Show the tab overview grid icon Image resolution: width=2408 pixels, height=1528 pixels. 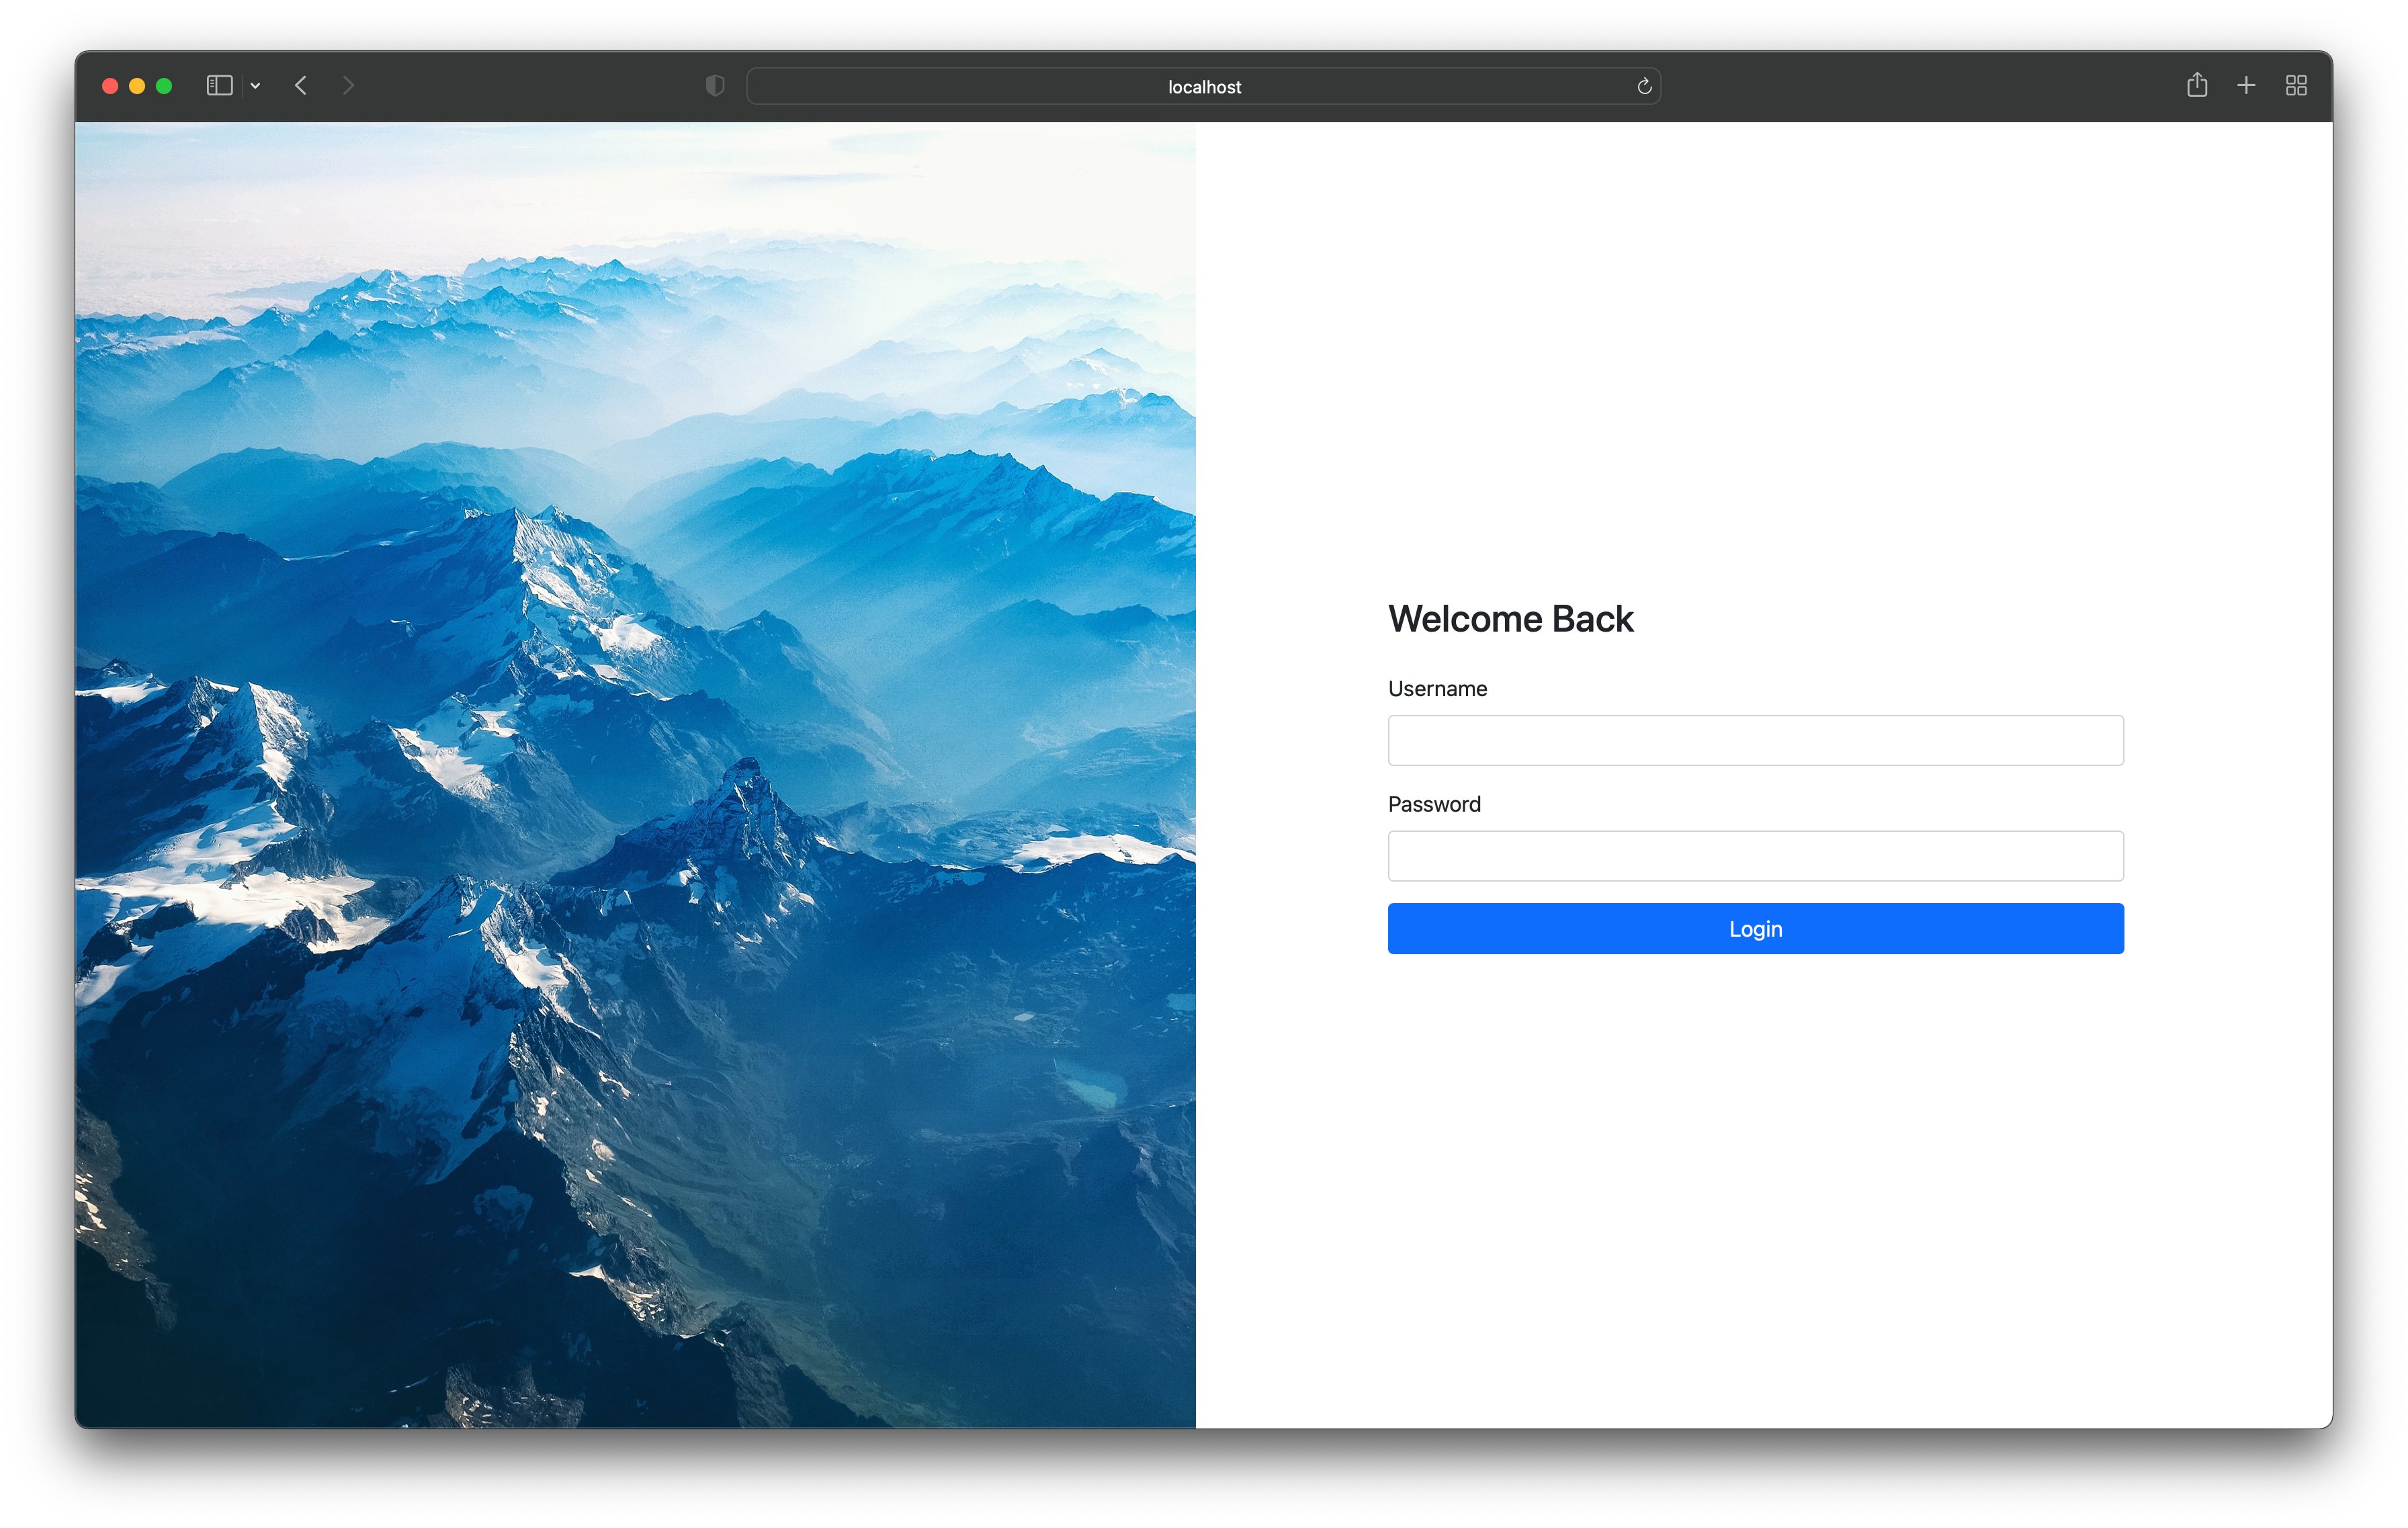point(2296,86)
